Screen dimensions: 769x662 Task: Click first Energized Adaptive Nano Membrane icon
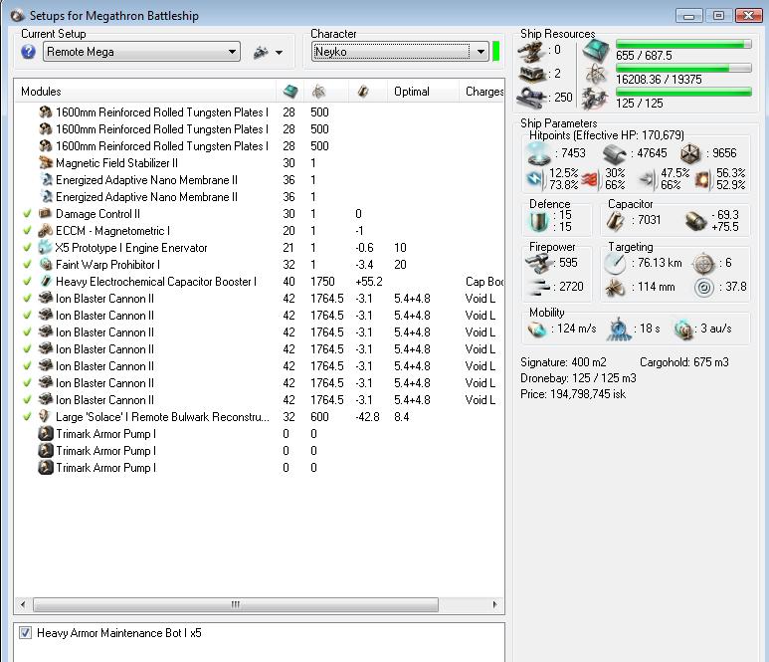(46, 179)
